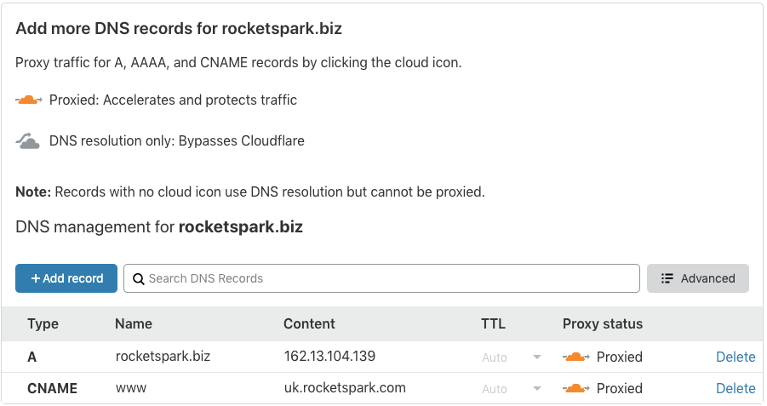767x406 pixels.
Task: Select the 162.13.104.139 content cell
Action: click(x=329, y=356)
